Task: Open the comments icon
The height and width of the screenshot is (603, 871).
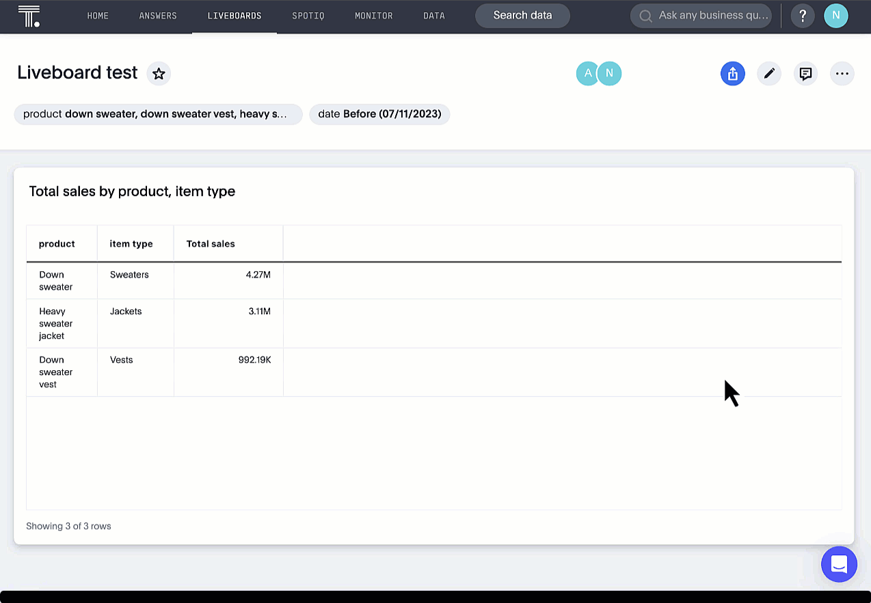Action: pos(805,74)
